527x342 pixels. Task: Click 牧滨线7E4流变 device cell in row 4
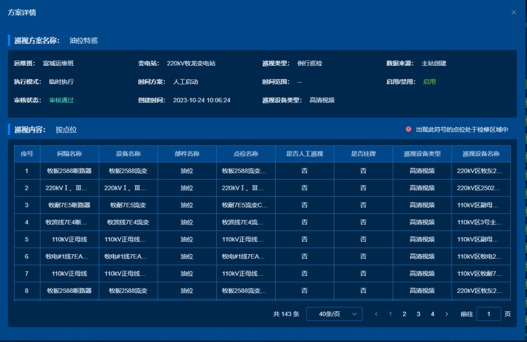click(x=128, y=222)
